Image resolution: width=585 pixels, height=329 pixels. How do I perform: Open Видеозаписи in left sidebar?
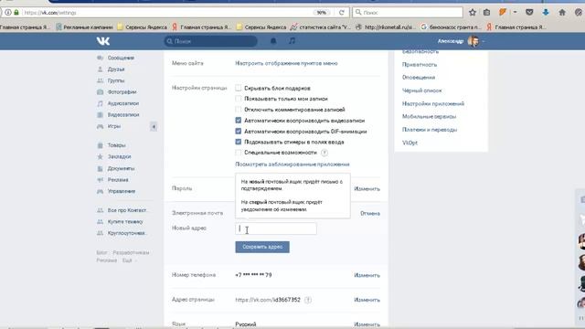pyautogui.click(x=123, y=115)
